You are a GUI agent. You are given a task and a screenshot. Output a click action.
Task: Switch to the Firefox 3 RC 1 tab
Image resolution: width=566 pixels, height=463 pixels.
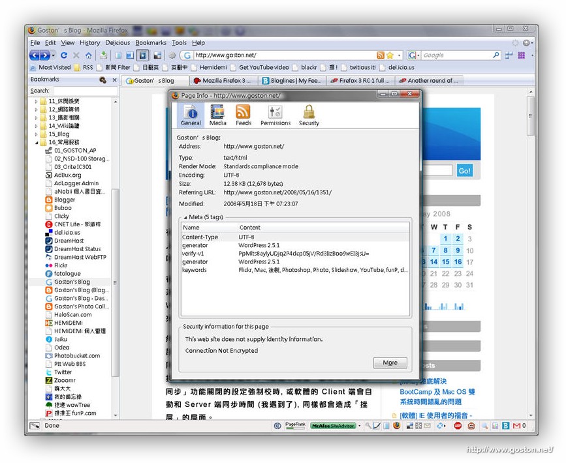point(361,81)
